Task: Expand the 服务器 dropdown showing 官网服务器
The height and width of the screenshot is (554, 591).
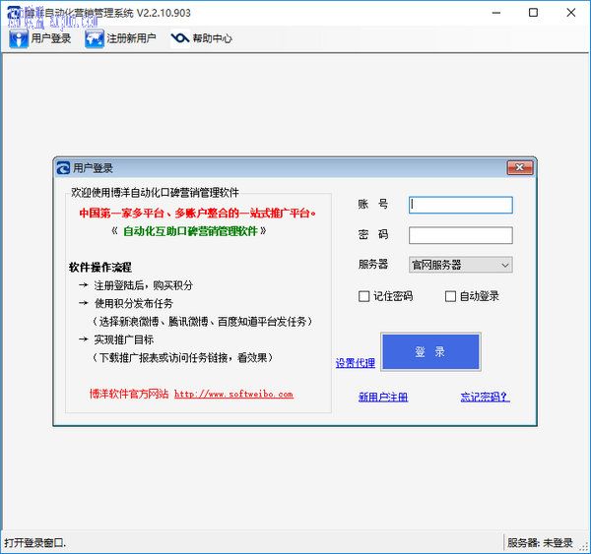Action: tap(461, 265)
